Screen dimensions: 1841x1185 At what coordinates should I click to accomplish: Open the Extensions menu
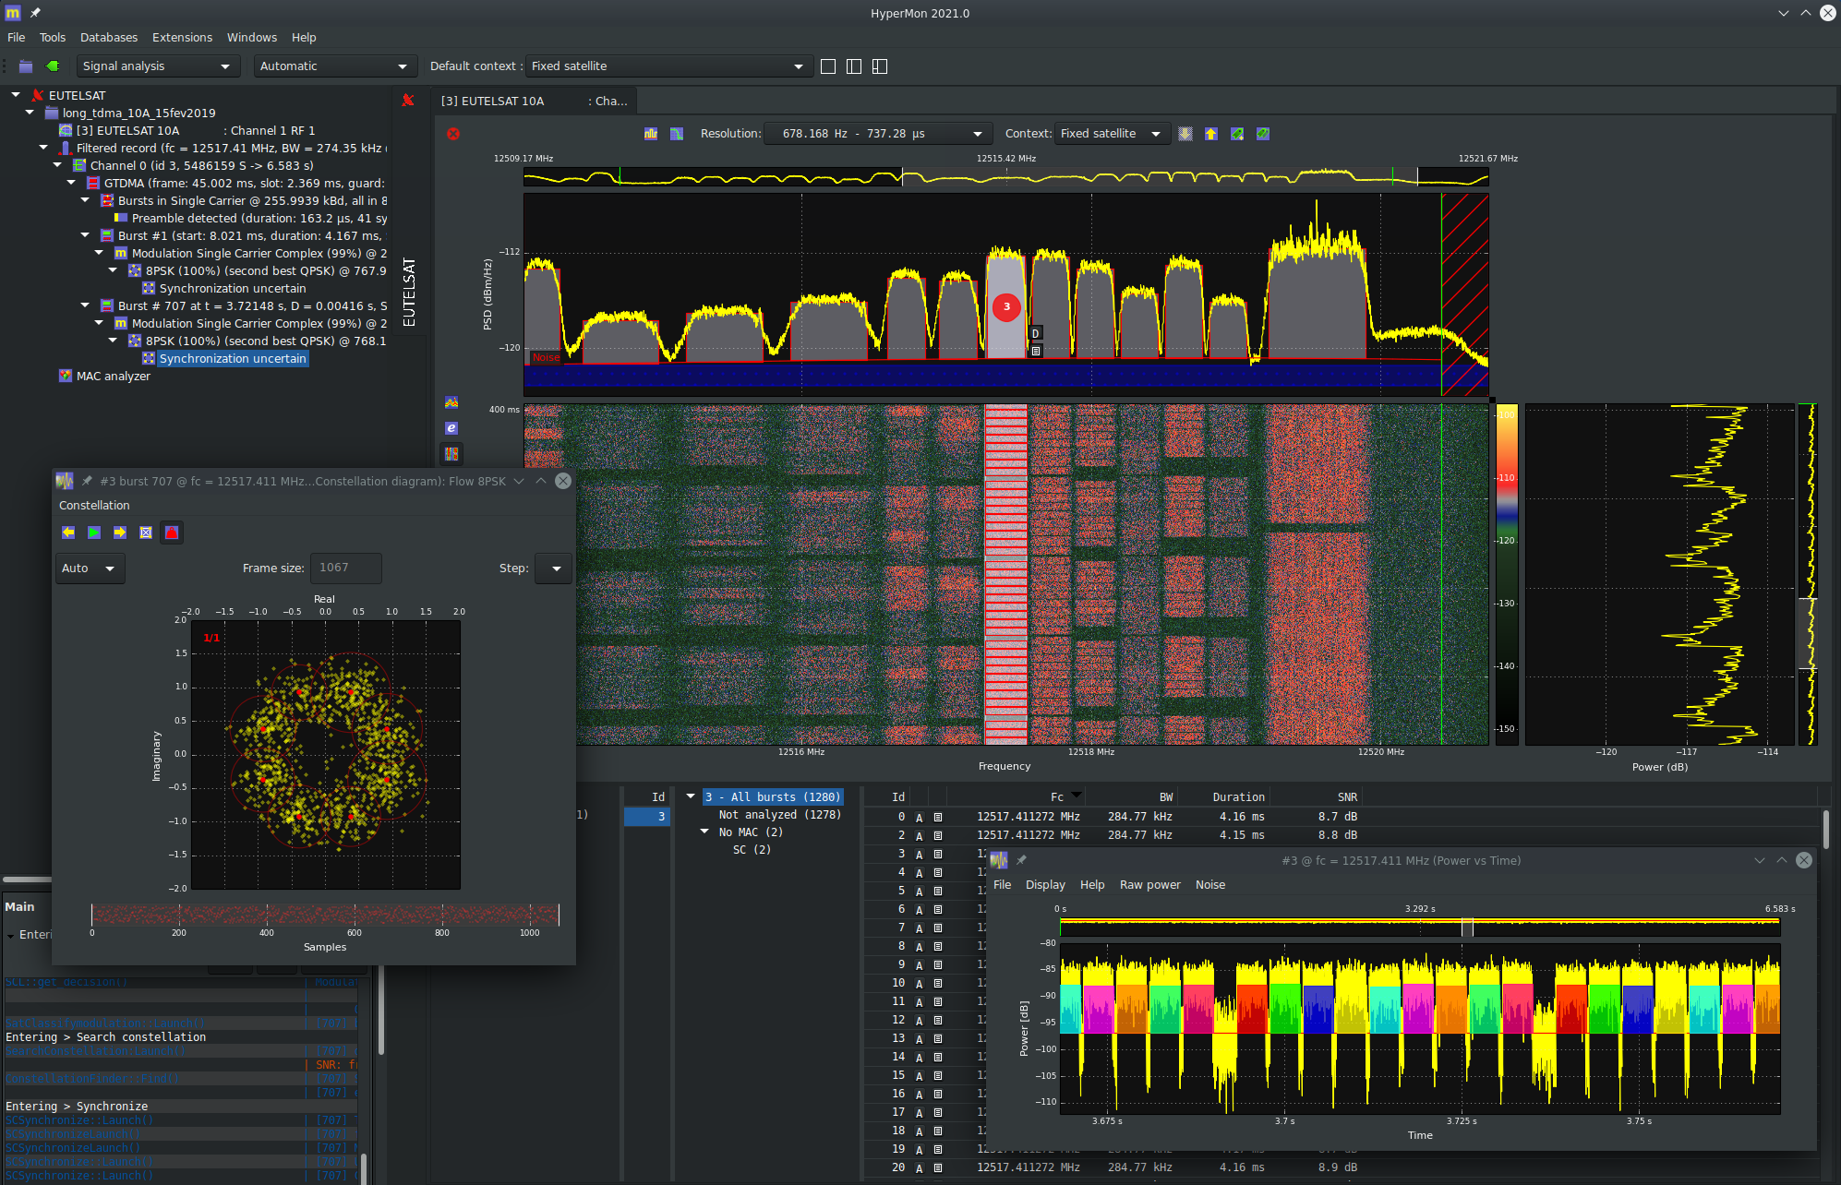tap(182, 38)
